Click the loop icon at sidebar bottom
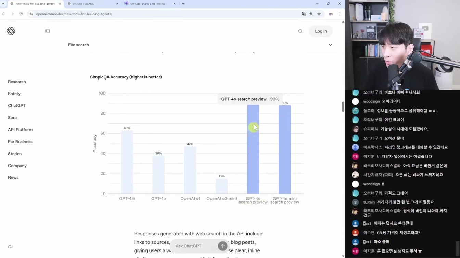This screenshot has height=258, width=460. pyautogui.click(x=10, y=247)
